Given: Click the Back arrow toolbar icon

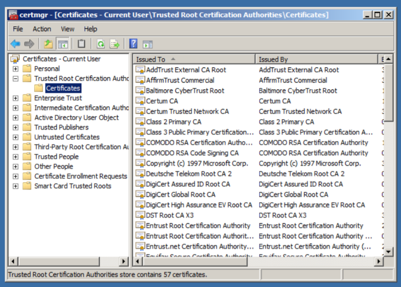Looking at the screenshot, I should click(x=15, y=44).
